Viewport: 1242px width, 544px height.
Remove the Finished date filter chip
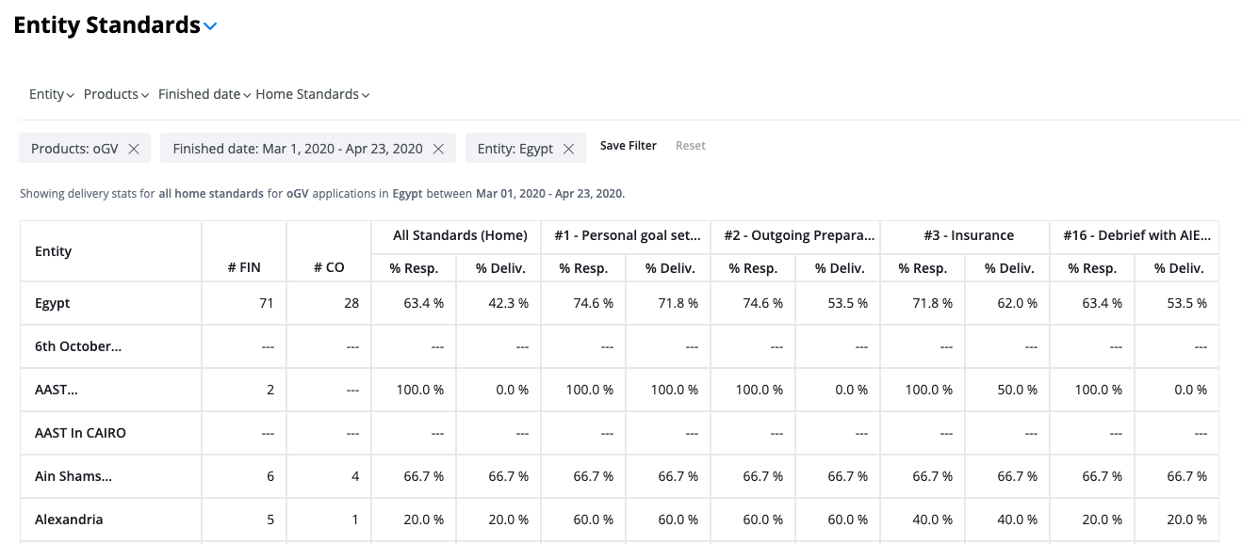click(x=438, y=149)
